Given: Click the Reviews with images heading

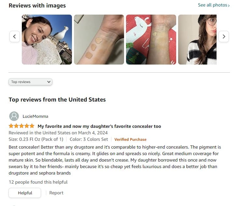Looking at the screenshot, I should [x=37, y=6].
